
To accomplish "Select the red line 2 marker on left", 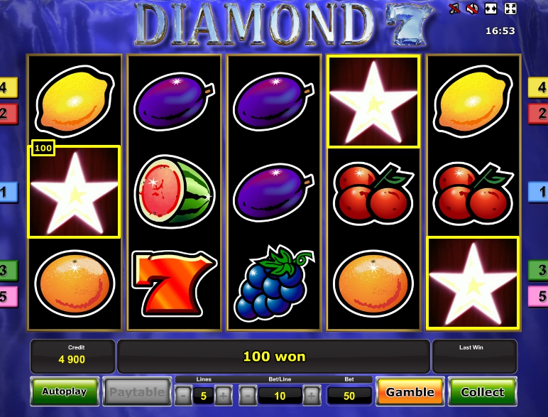I will pyautogui.click(x=9, y=114).
